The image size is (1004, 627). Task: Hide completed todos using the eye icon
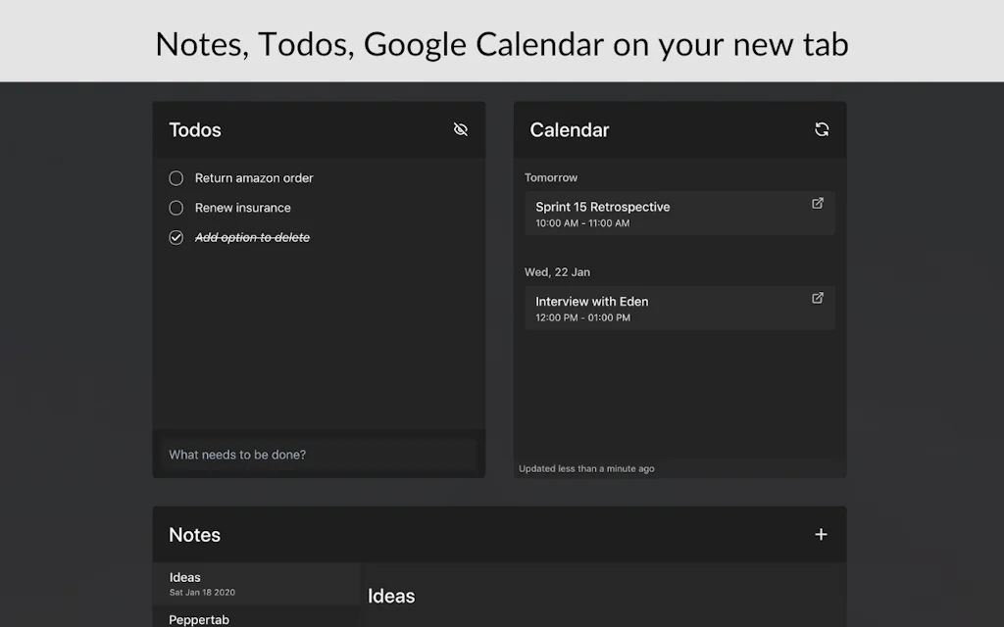(x=461, y=128)
